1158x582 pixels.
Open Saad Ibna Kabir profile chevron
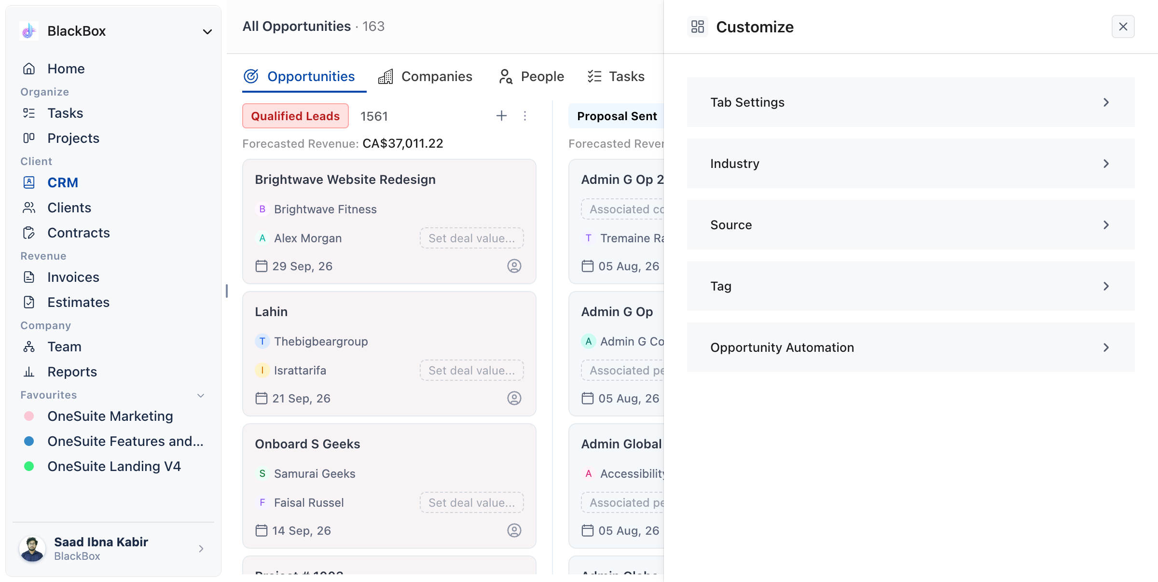point(201,549)
